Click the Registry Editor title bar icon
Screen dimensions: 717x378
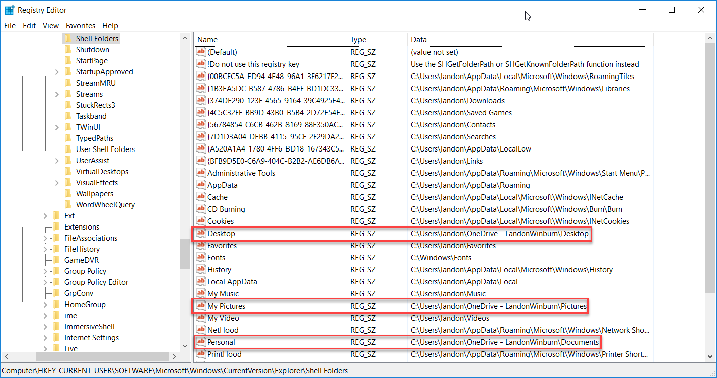(9, 9)
